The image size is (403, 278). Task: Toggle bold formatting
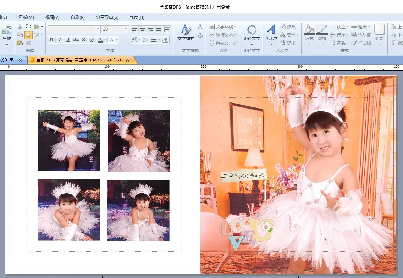point(51,40)
